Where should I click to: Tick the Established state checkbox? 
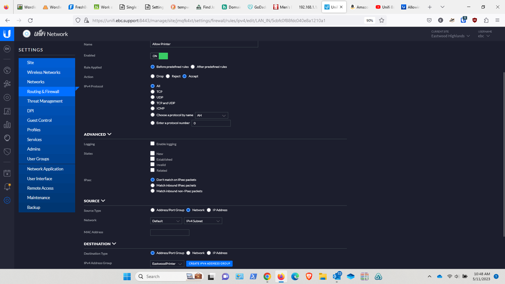click(152, 159)
